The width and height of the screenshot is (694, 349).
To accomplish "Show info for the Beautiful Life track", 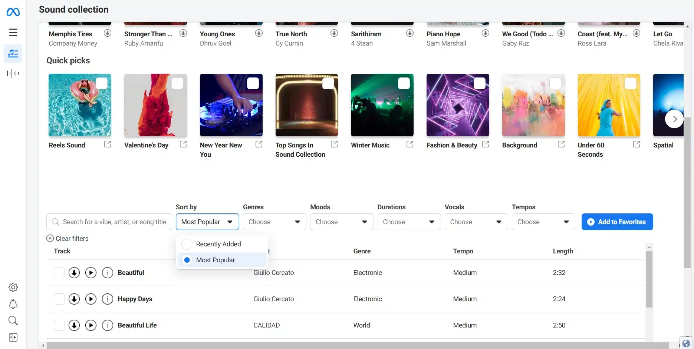I will 108,325.
